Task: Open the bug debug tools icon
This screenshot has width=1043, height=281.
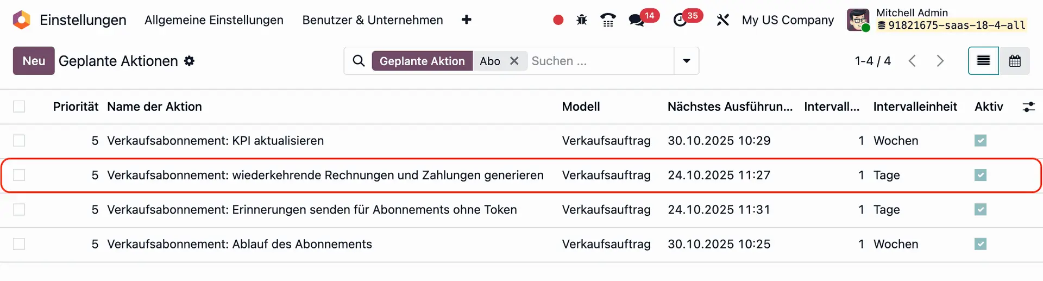Action: click(582, 20)
